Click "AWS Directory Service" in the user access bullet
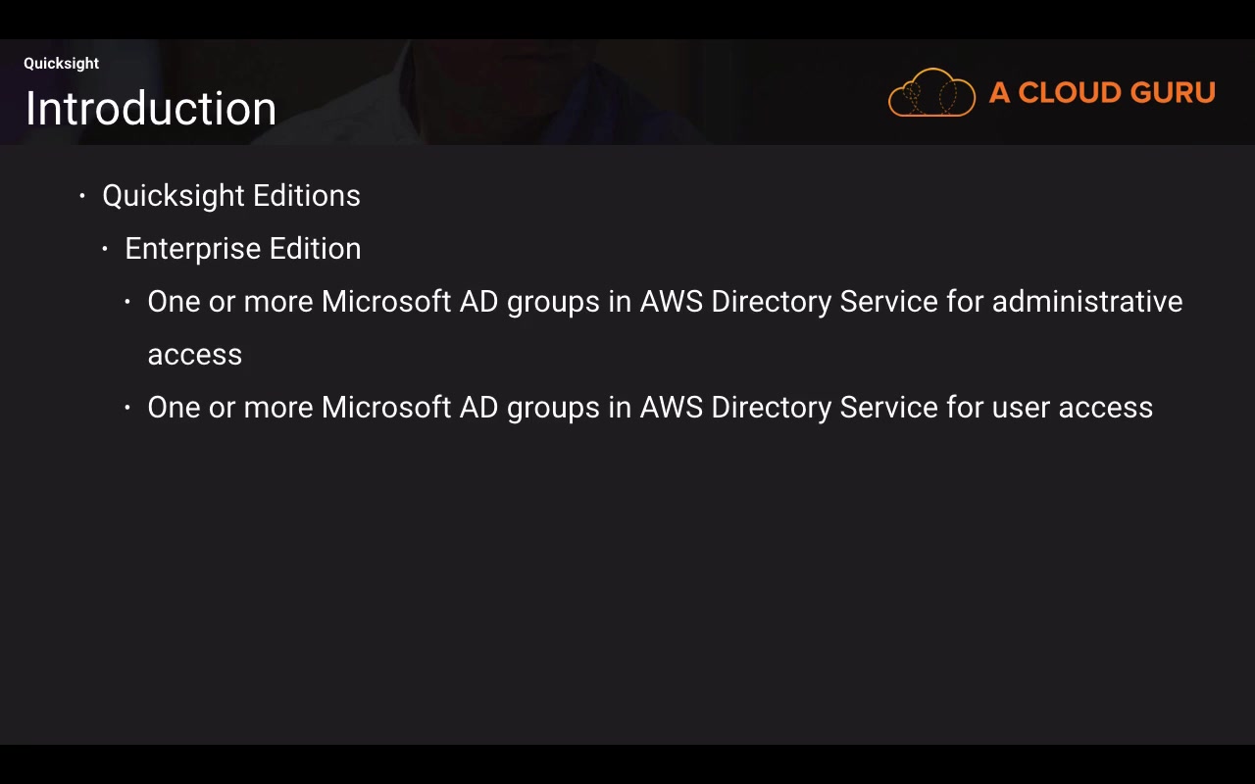 788,408
